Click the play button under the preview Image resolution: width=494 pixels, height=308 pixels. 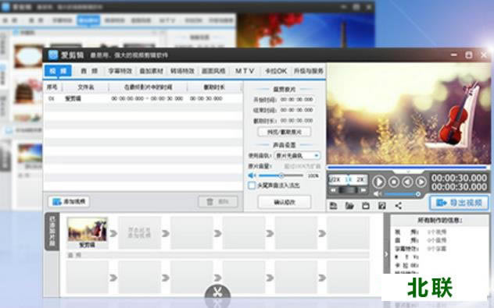pos(378,182)
